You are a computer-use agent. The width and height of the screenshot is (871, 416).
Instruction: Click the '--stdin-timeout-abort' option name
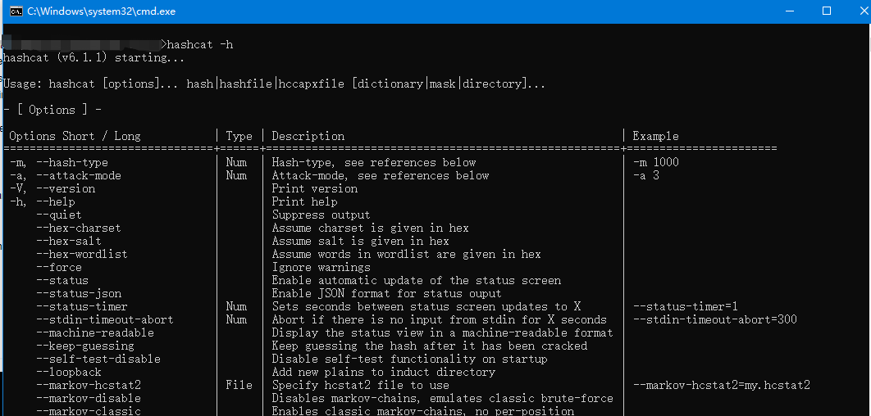click(x=104, y=320)
